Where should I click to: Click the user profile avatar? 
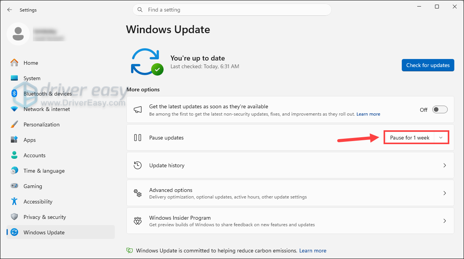pyautogui.click(x=18, y=34)
